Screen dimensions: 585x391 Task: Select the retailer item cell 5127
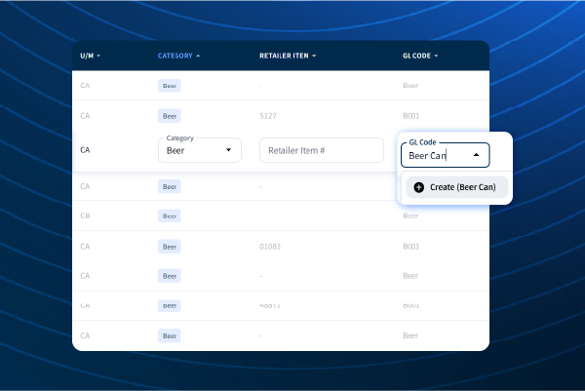point(269,116)
